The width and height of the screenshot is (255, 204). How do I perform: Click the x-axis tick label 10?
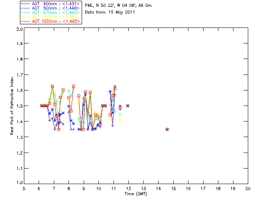point(98,188)
